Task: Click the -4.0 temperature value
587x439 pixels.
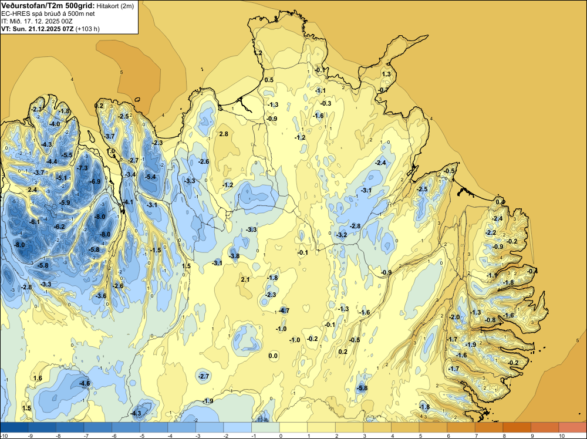Action: pyautogui.click(x=55, y=124)
